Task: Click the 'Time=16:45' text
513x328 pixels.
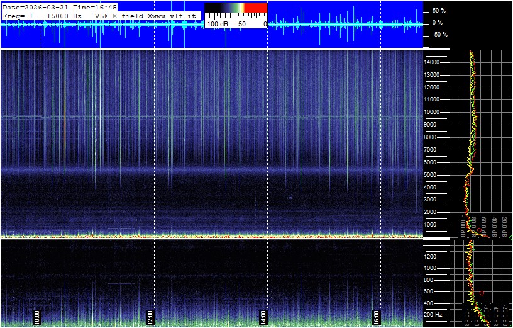Action: (x=95, y=7)
